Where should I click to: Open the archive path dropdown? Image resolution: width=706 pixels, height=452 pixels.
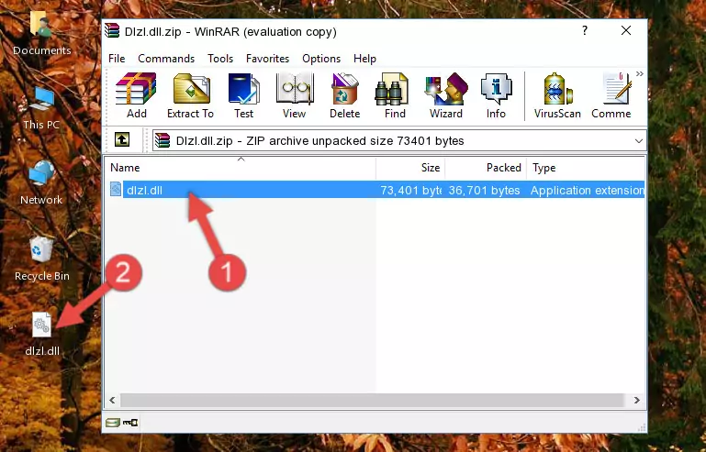[638, 141]
